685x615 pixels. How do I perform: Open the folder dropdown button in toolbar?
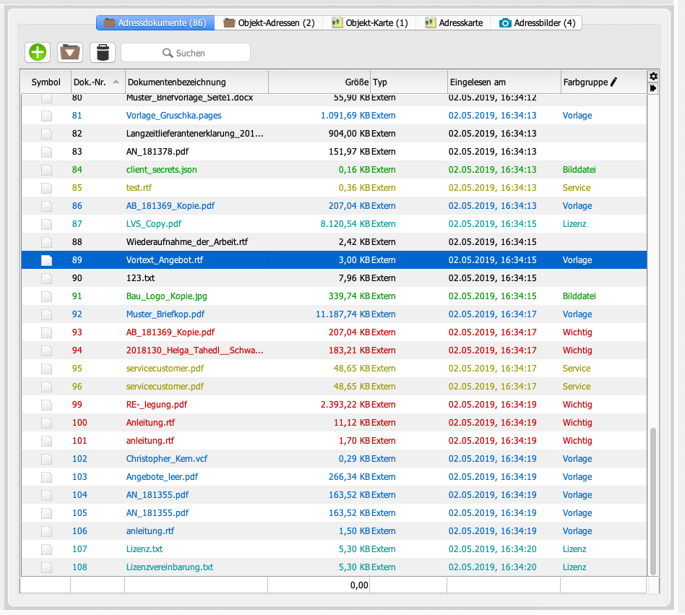point(70,53)
